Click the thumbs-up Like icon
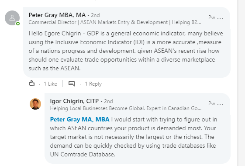245x166 pixels. point(32,83)
